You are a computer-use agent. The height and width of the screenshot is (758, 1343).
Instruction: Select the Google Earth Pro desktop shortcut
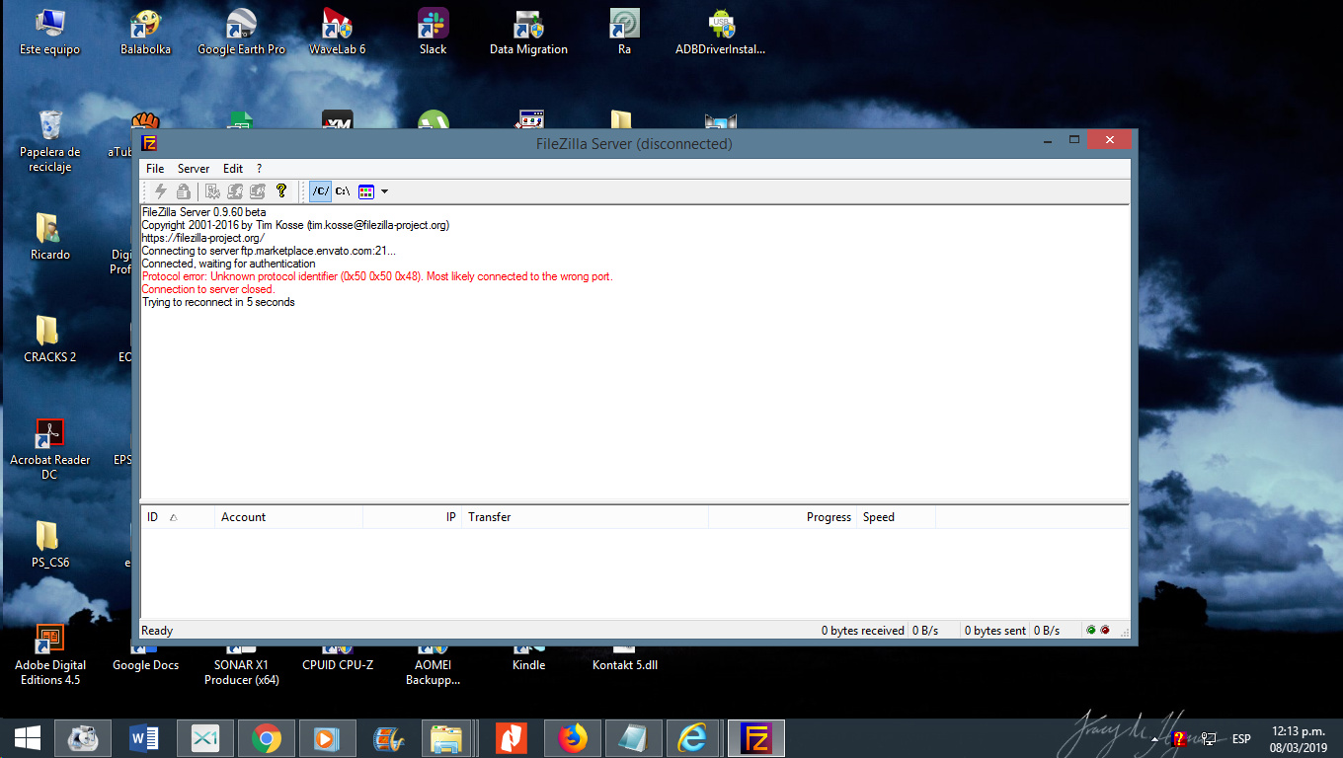[x=242, y=33]
